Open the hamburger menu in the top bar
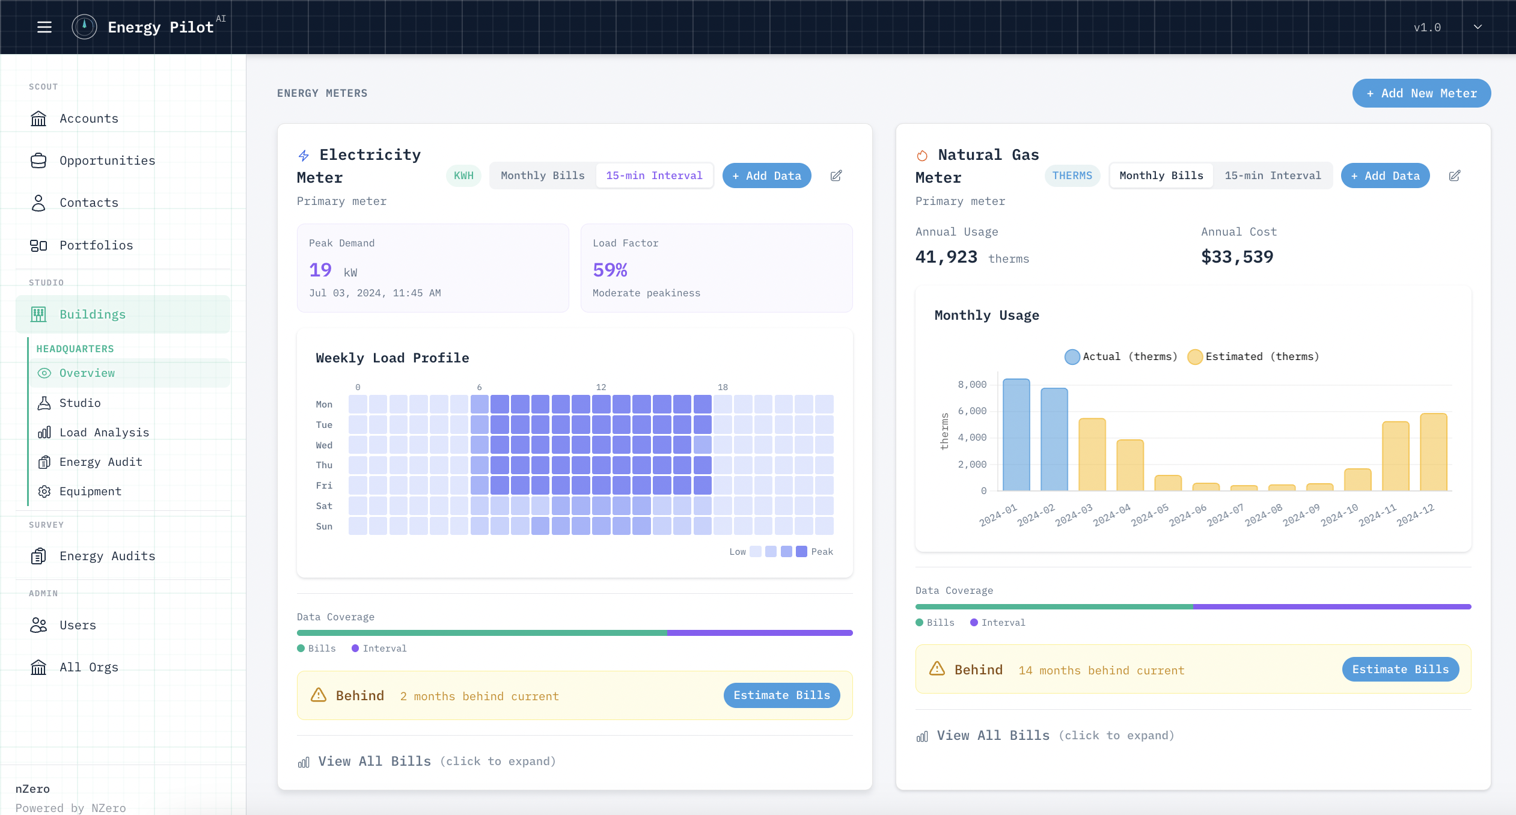1516x815 pixels. click(44, 26)
